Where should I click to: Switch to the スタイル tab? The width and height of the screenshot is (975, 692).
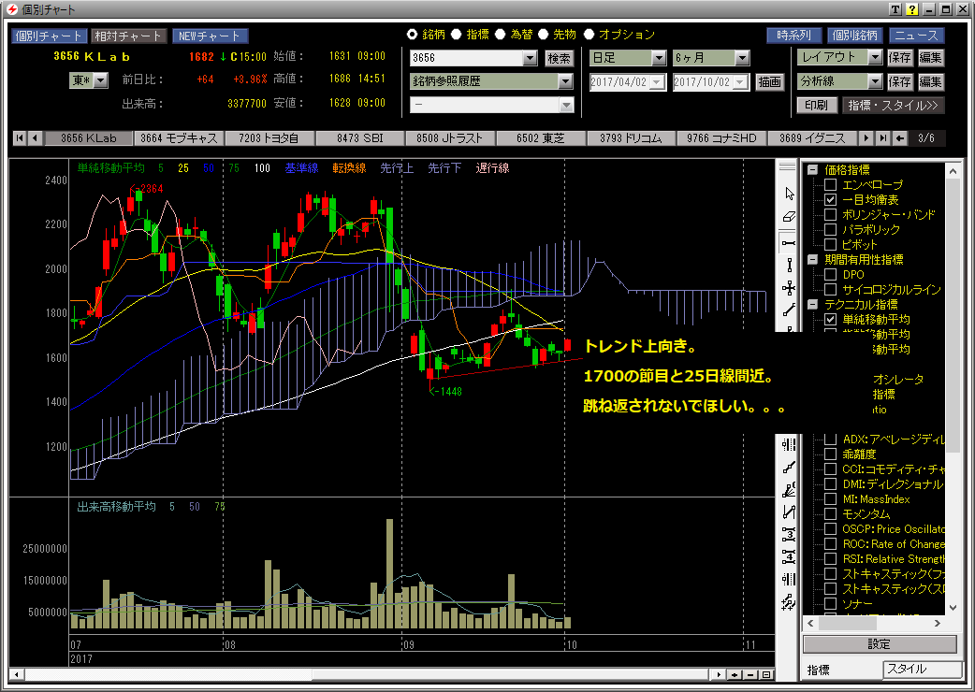pos(922,670)
